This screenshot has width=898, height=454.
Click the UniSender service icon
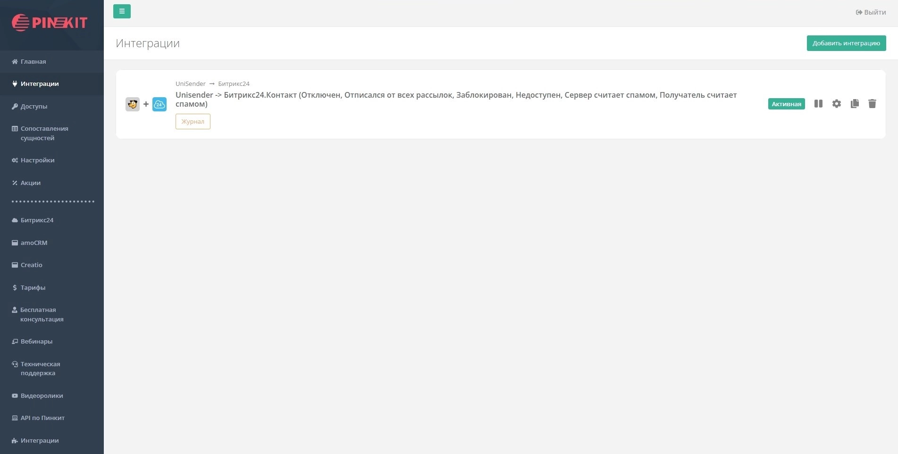pyautogui.click(x=133, y=104)
